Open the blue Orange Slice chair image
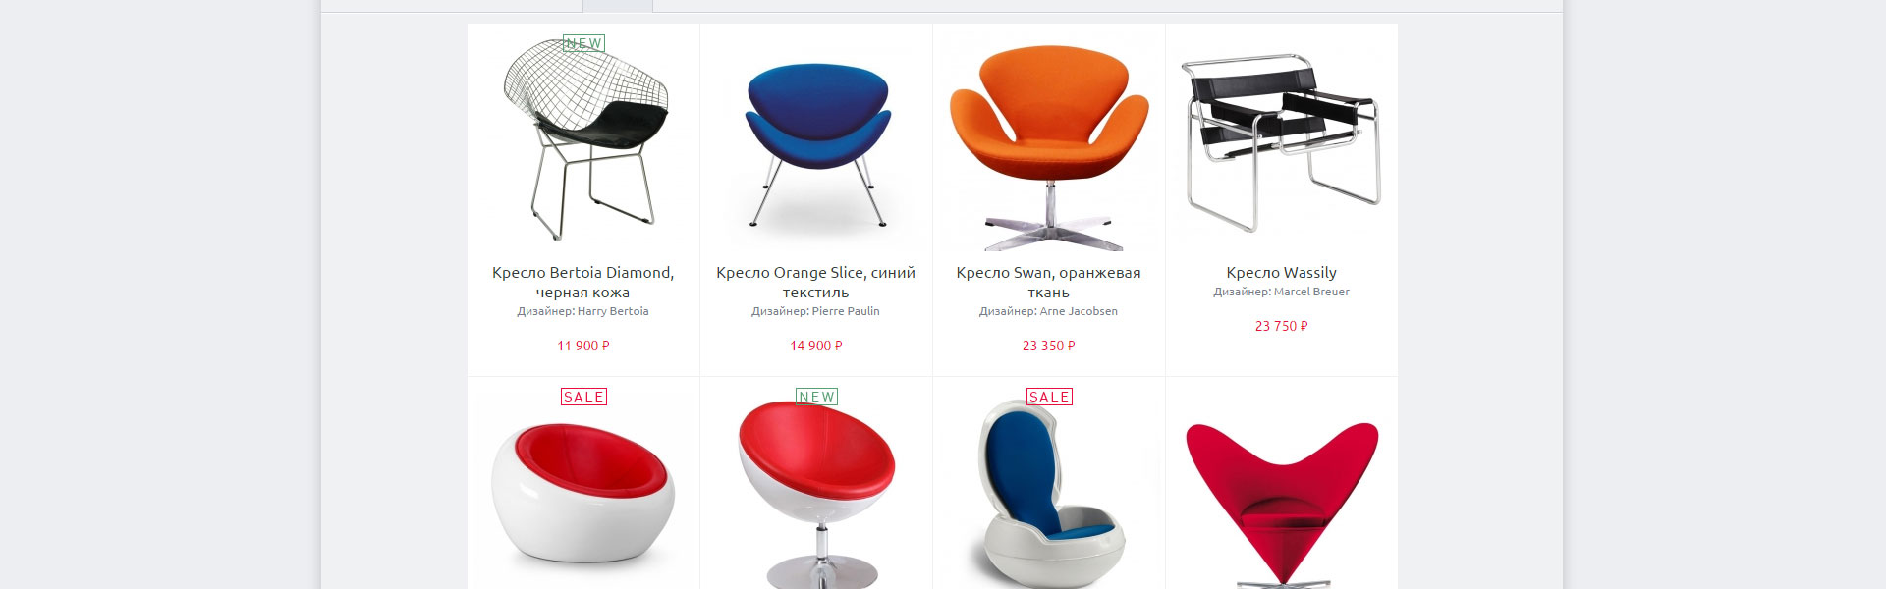The image size is (1886, 589). click(816, 141)
